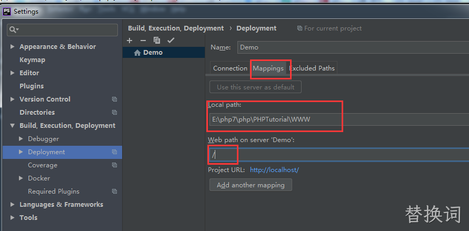
Task: Expand the Docker node arrow
Action: tap(21, 178)
